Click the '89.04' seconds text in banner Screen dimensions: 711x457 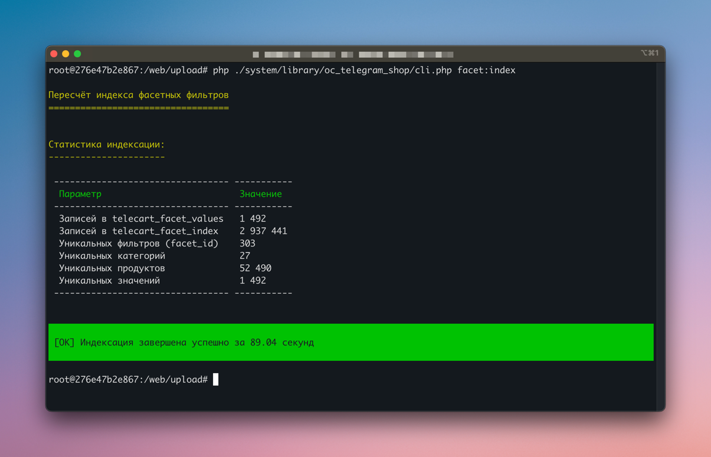click(263, 343)
